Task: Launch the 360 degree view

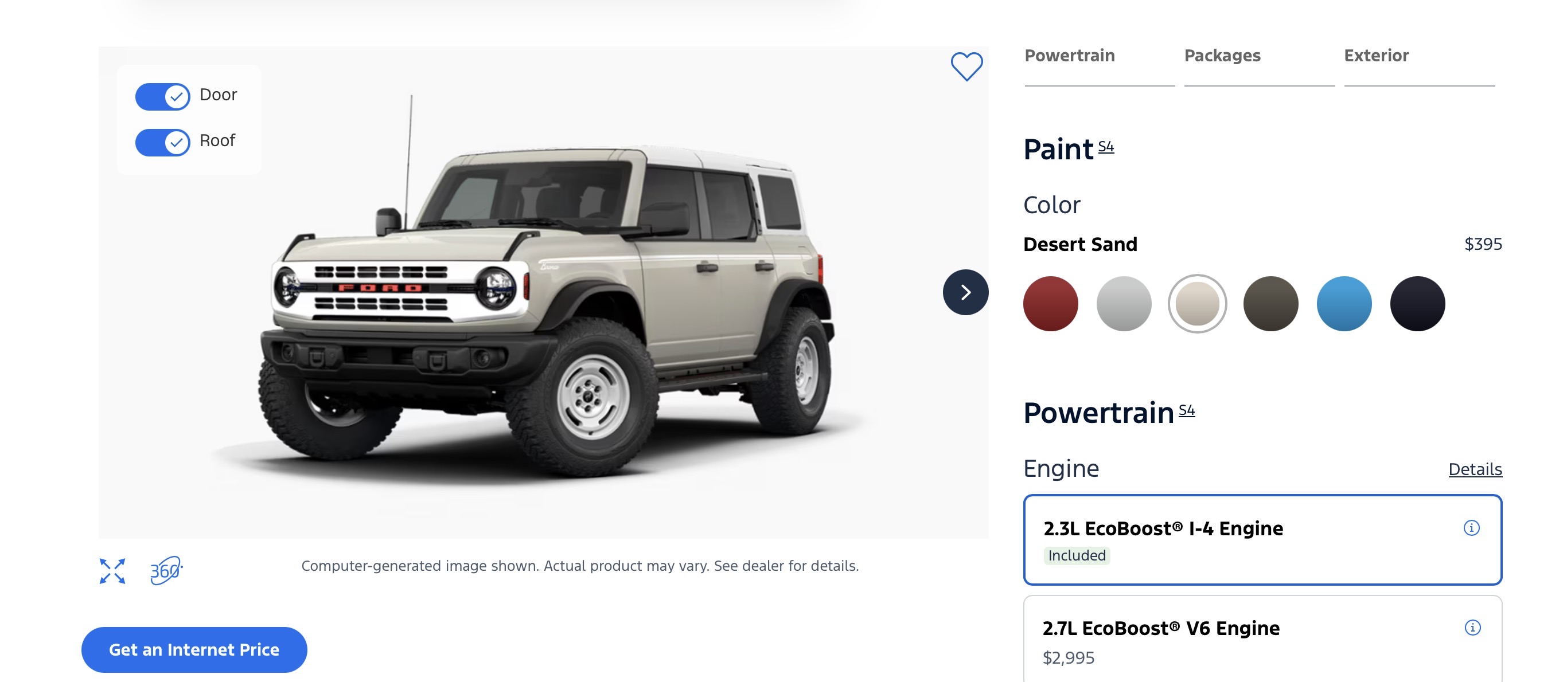Action: click(x=165, y=571)
